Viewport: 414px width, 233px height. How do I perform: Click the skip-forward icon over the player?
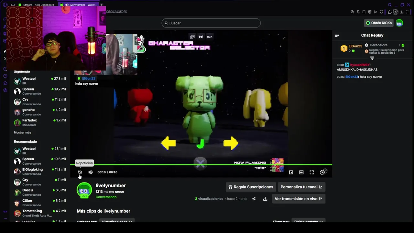coord(201,37)
